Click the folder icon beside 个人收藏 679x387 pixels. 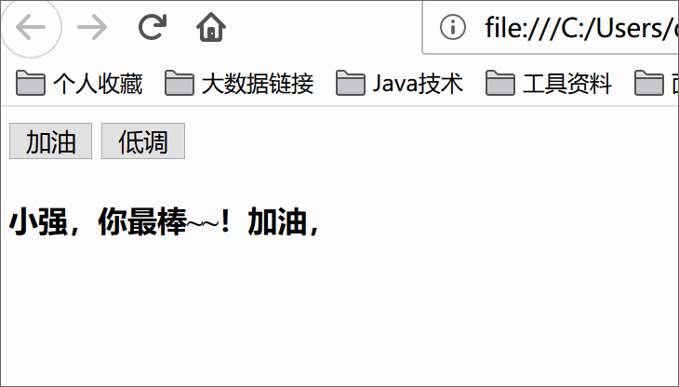pyautogui.click(x=31, y=83)
